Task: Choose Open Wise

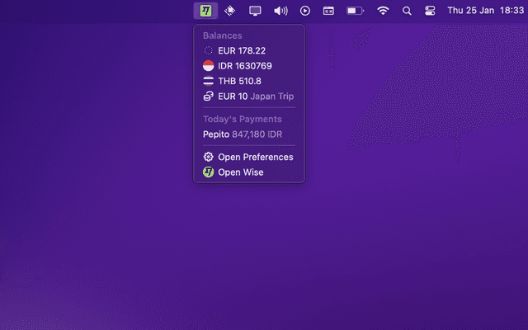Action: coord(240,172)
